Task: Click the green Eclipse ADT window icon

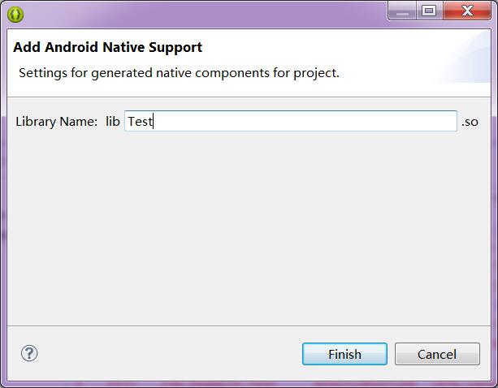Action: (15, 15)
